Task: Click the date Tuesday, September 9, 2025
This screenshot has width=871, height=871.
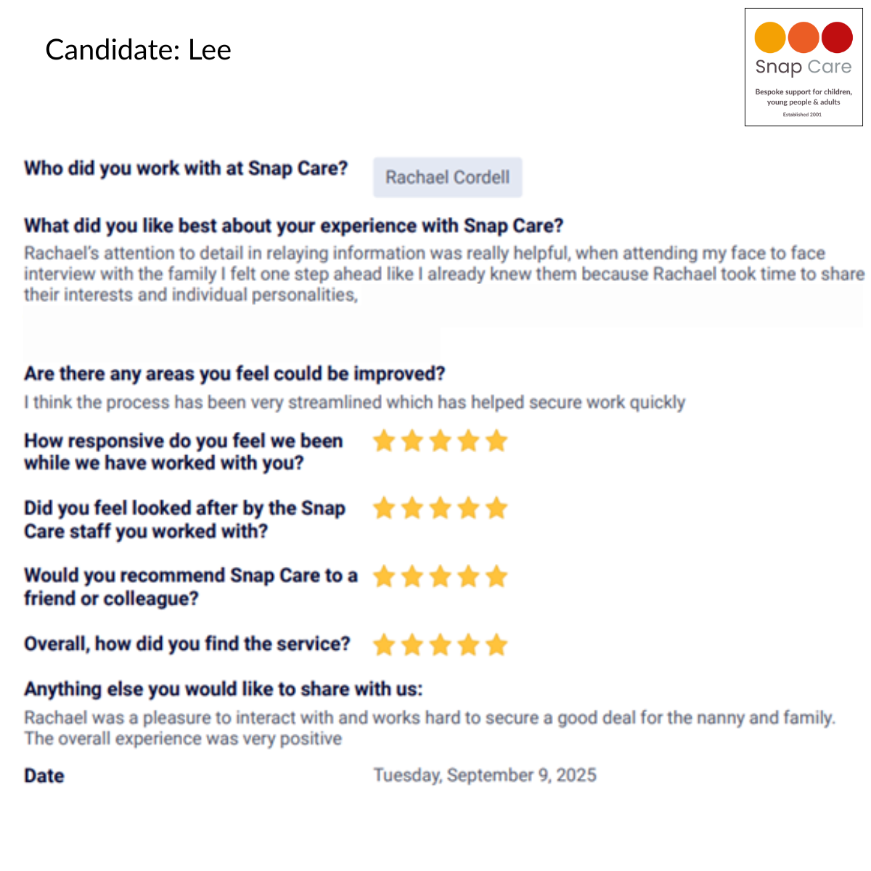Action: pos(485,775)
